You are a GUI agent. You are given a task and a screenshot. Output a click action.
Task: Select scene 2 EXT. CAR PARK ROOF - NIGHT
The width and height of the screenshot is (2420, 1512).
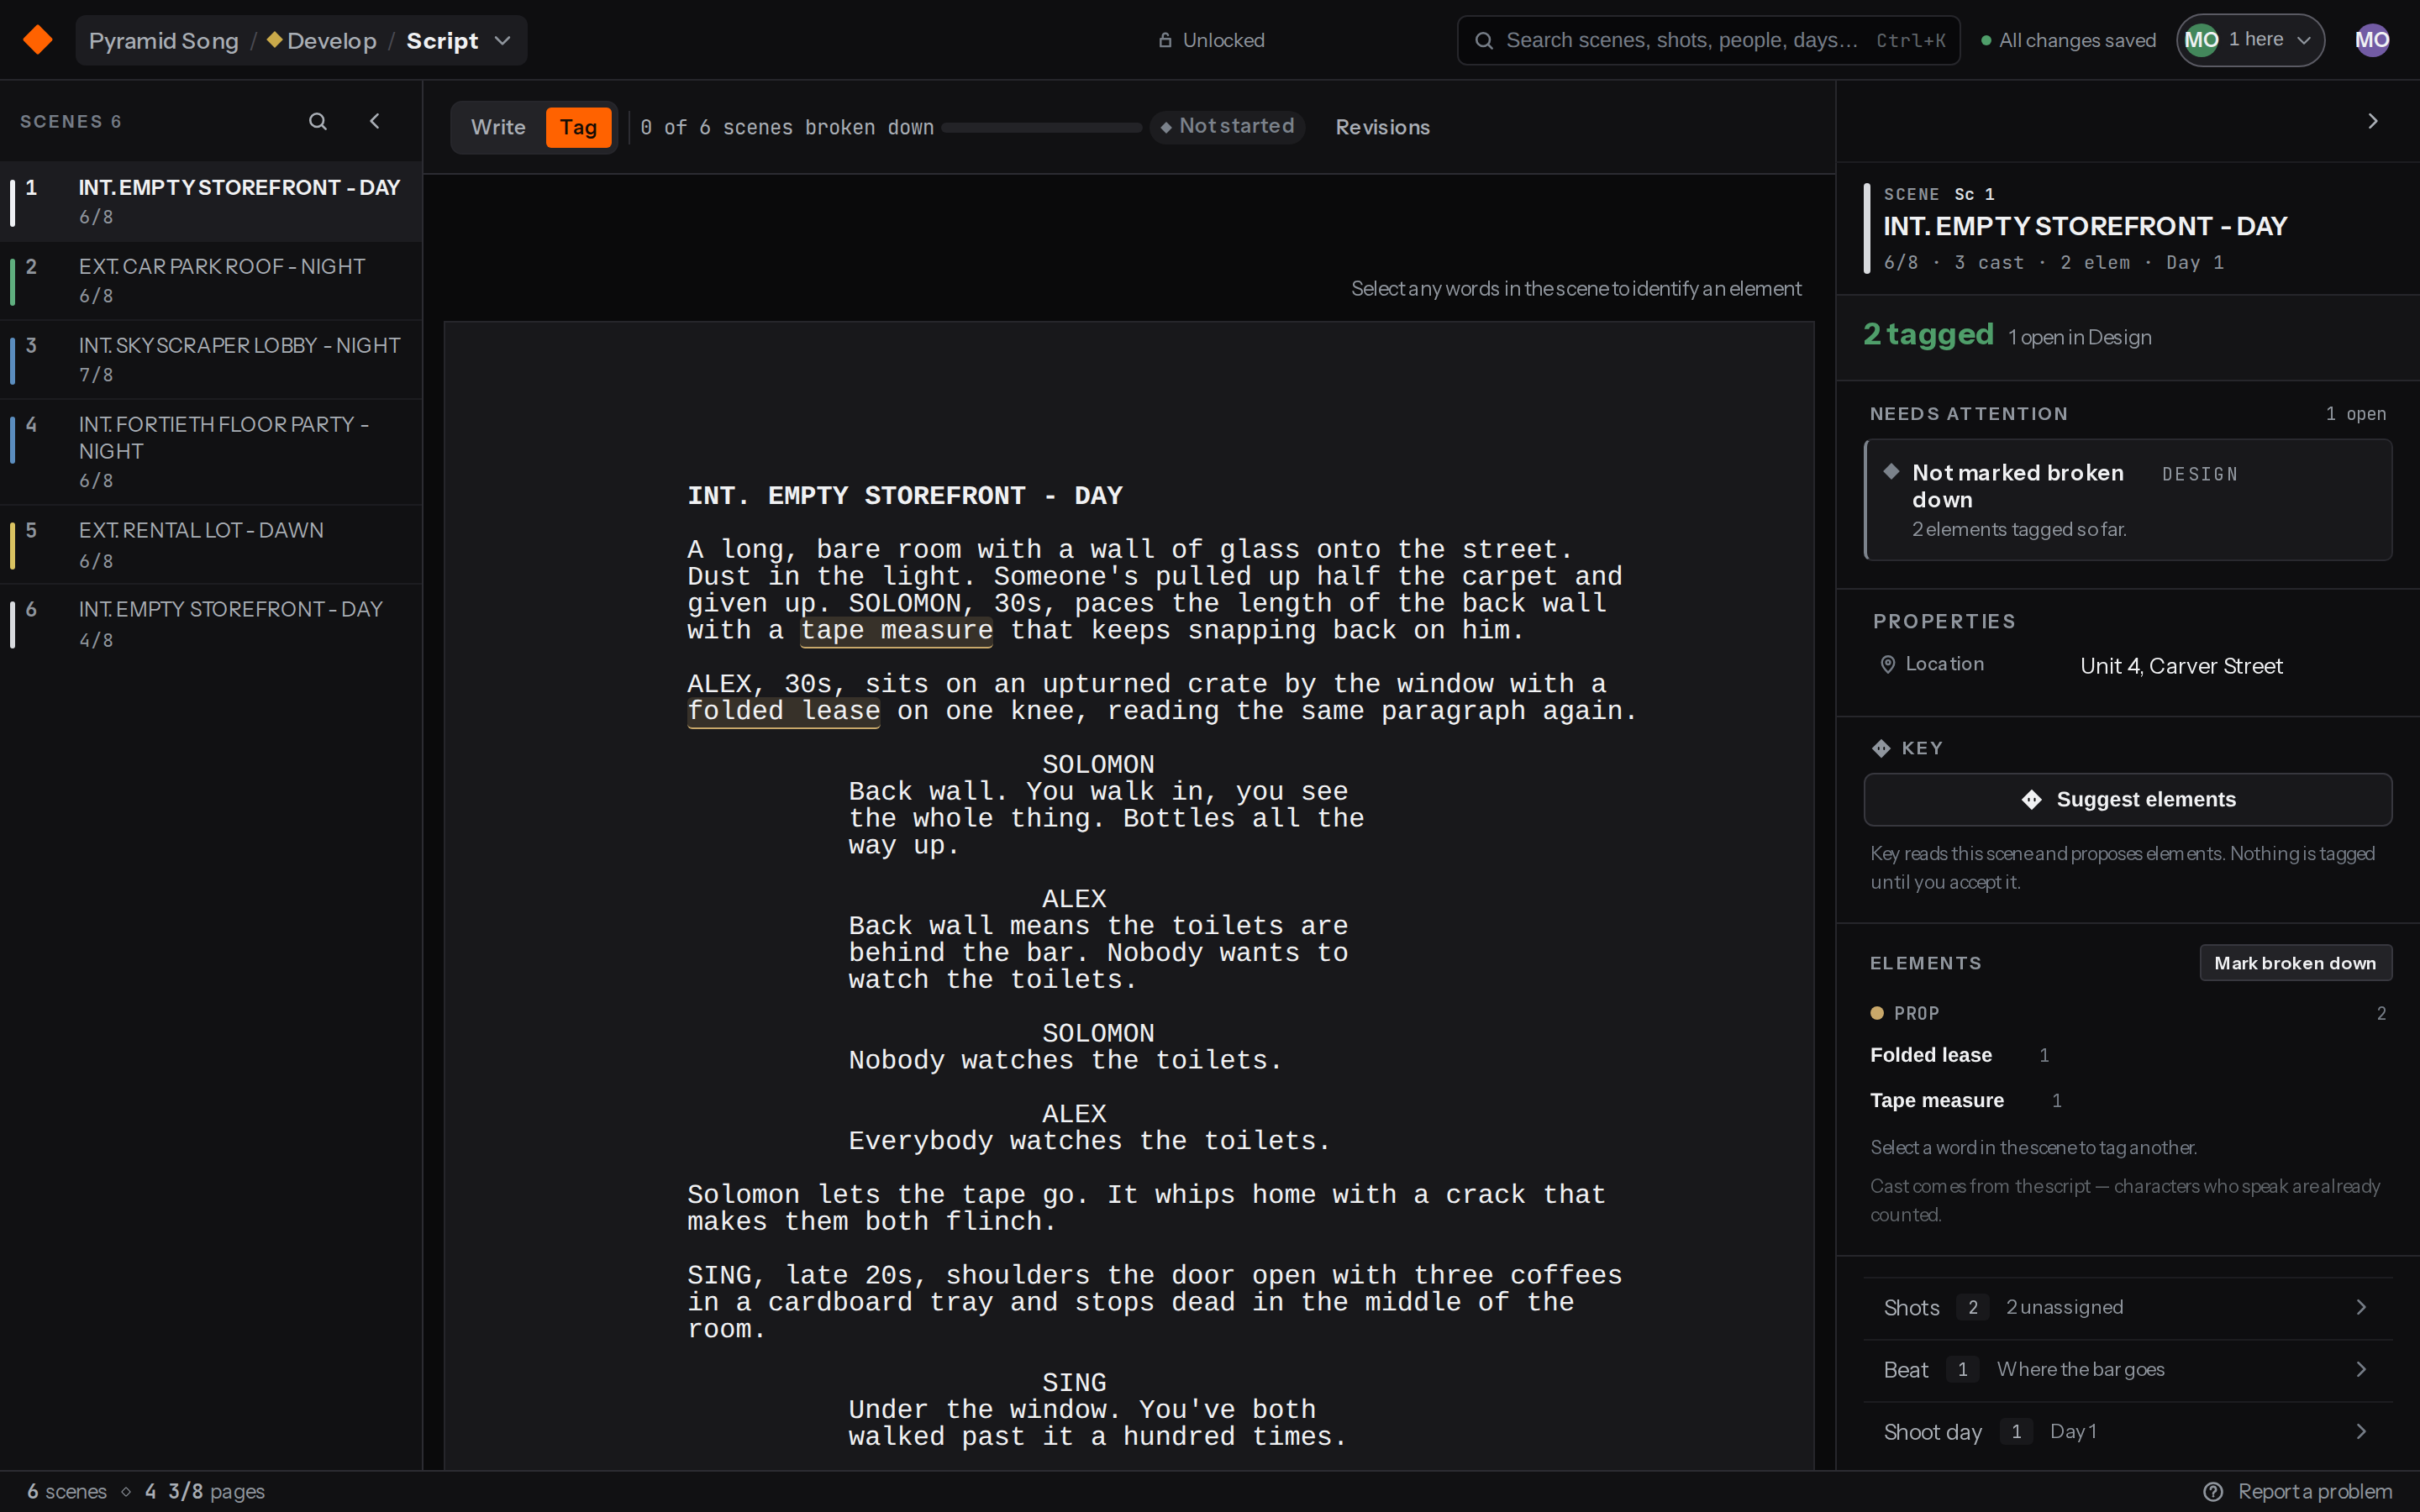(211, 280)
